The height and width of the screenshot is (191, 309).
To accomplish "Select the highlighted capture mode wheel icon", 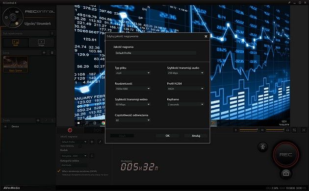I will click(x=17, y=24).
